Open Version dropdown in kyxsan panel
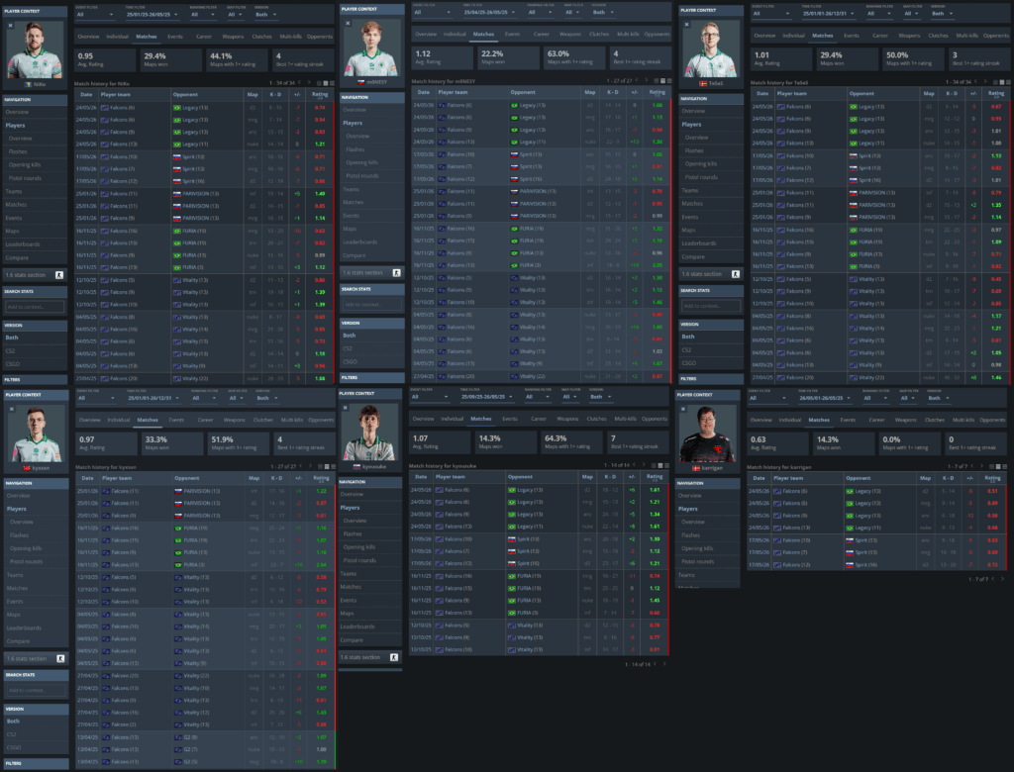The width and height of the screenshot is (1014, 772). 267,398
